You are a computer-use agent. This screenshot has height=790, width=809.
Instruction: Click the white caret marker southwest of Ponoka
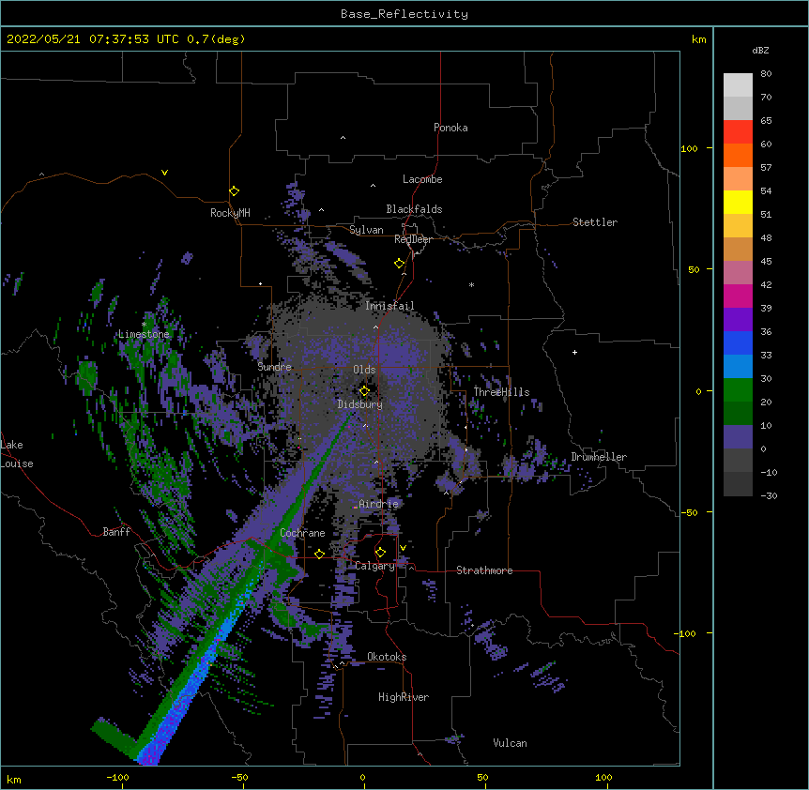(343, 138)
